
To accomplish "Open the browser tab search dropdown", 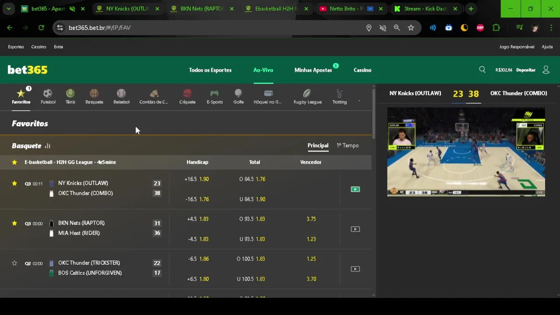I will click(x=8, y=9).
